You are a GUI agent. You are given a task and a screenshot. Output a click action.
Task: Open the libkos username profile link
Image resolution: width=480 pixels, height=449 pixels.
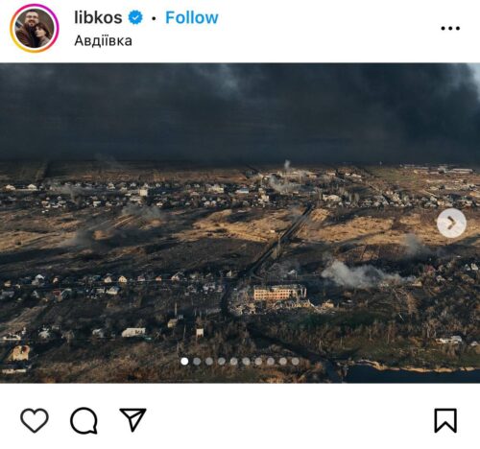(x=98, y=17)
